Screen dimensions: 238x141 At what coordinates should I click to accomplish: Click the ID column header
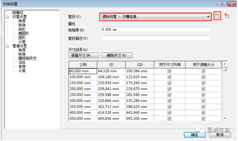click(x=111, y=65)
